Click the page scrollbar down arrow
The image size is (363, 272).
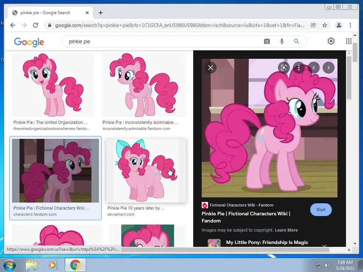pyautogui.click(x=355, y=243)
